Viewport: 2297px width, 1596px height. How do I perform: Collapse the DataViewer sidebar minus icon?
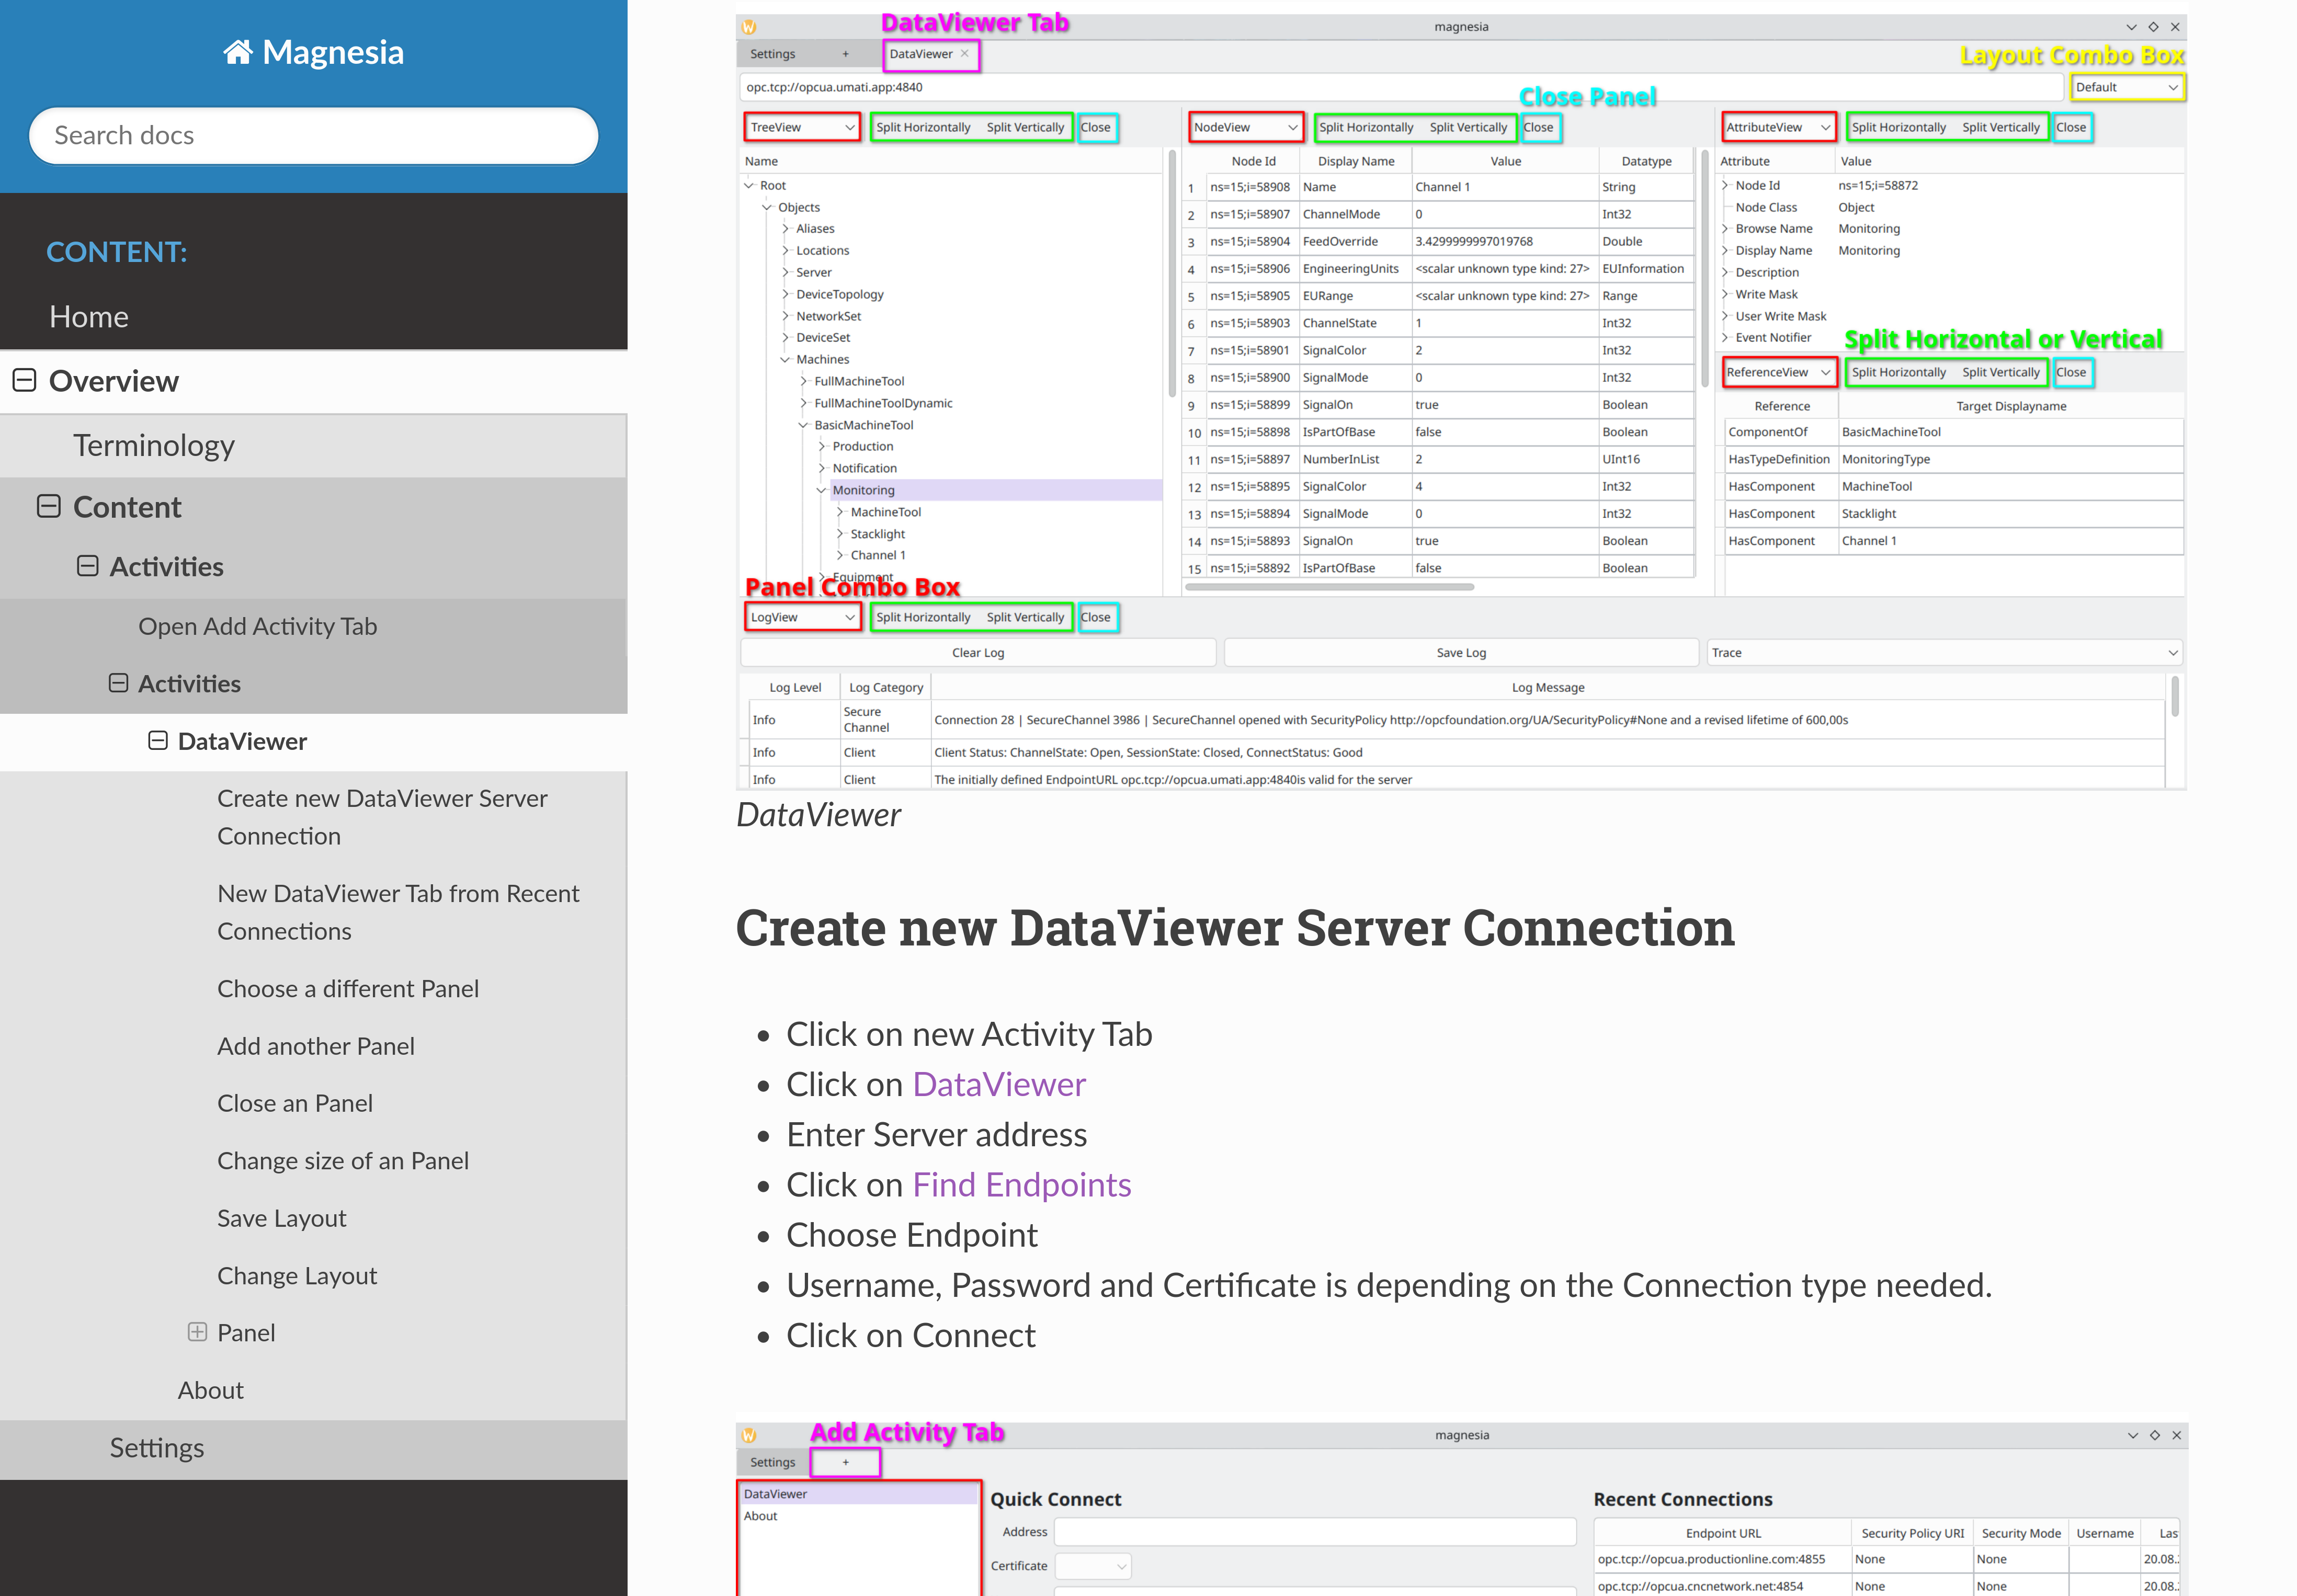tap(157, 741)
